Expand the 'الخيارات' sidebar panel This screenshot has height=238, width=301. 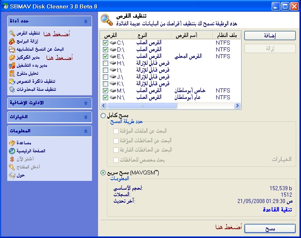(x=86, y=117)
